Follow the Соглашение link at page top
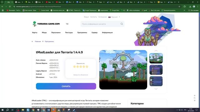The width and height of the screenshot is (200, 112). pyautogui.click(x=102, y=17)
